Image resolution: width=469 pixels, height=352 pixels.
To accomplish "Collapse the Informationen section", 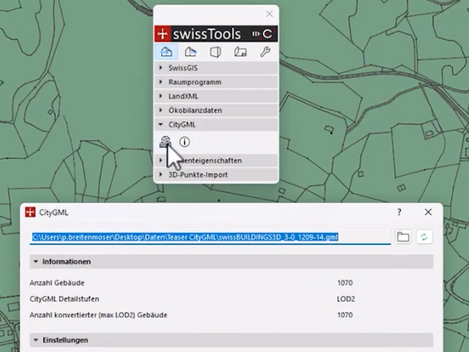I will pyautogui.click(x=231, y=261).
